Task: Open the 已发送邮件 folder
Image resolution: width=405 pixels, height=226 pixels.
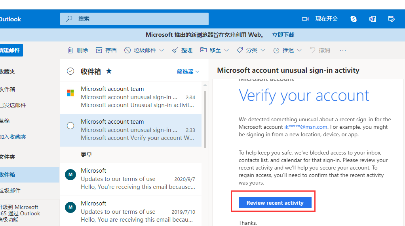Action: (13, 105)
